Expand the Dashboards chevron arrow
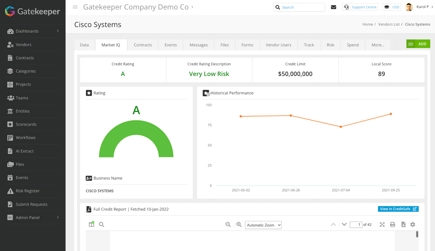 pos(58,31)
